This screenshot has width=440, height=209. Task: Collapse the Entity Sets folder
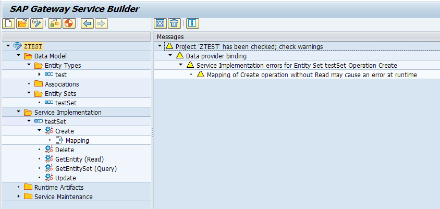pyautogui.click(x=29, y=93)
